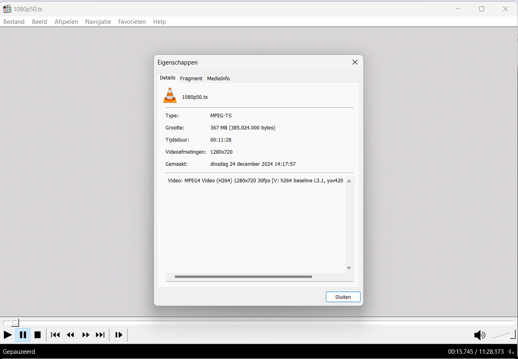Open the Bestand menu
Screen dimensions: 518x359
point(14,22)
